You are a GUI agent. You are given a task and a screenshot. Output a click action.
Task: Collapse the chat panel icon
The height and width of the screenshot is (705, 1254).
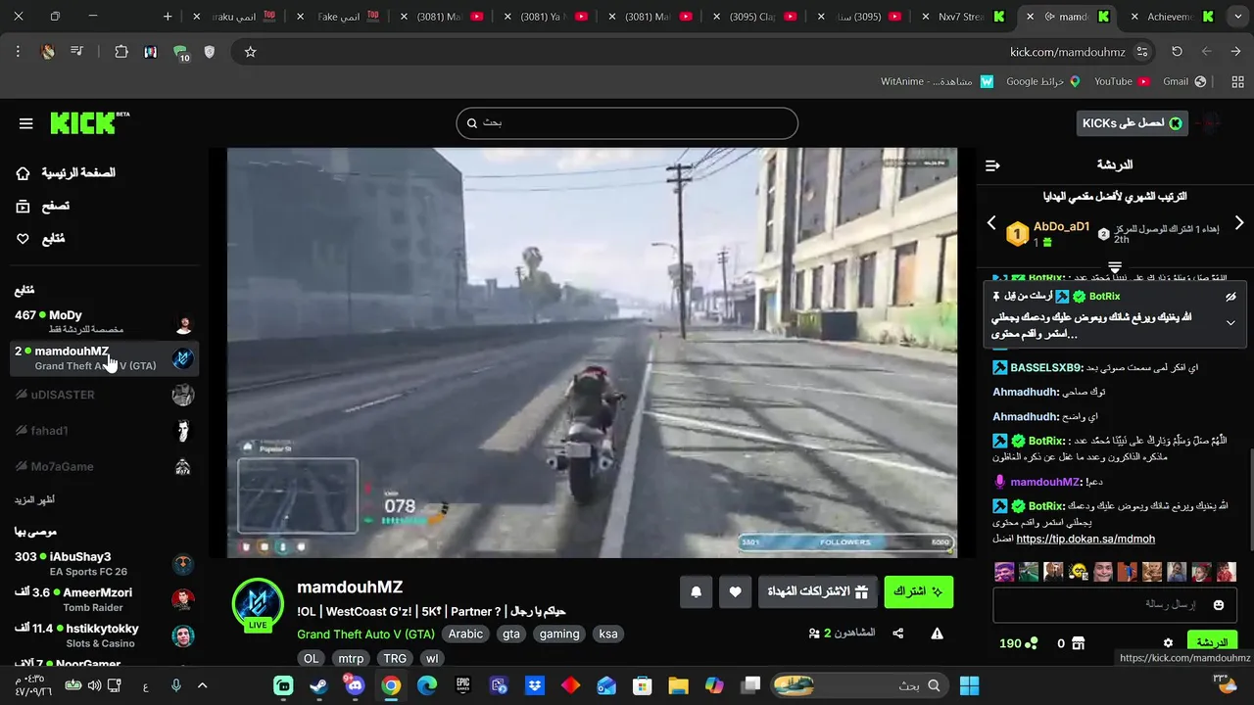point(992,165)
